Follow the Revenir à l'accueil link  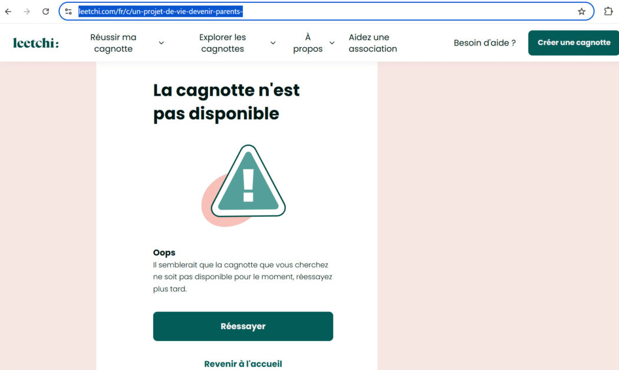[x=243, y=364]
